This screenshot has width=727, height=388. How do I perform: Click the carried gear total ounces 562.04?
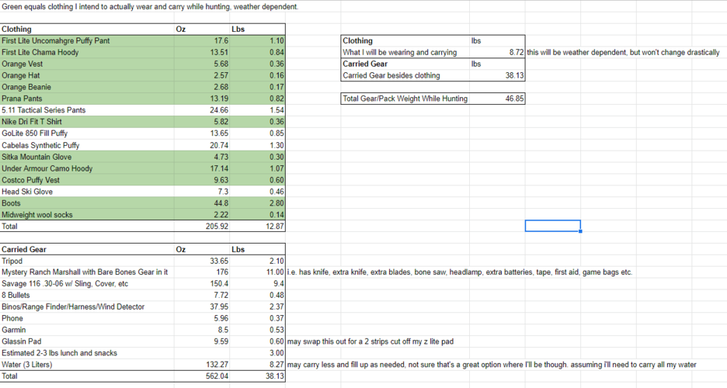click(x=202, y=376)
